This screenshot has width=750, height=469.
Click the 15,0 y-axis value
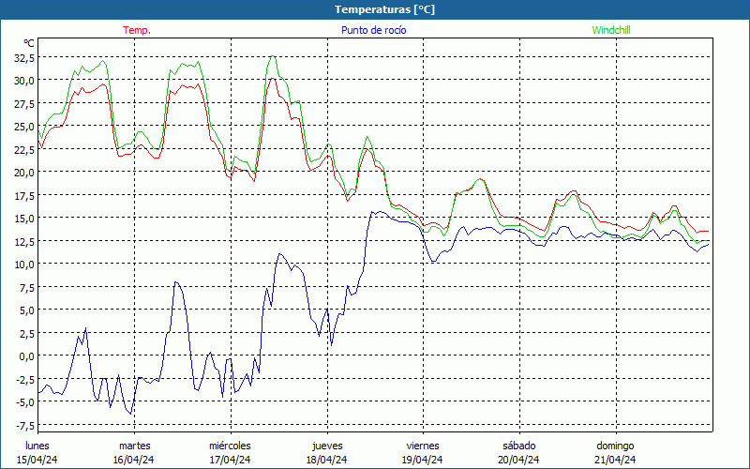24,219
